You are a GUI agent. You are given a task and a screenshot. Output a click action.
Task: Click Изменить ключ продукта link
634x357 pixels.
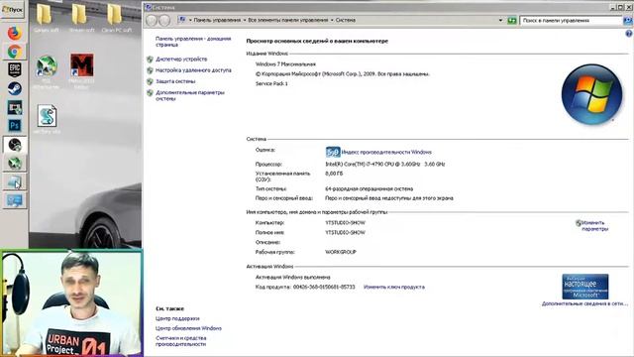(x=394, y=287)
